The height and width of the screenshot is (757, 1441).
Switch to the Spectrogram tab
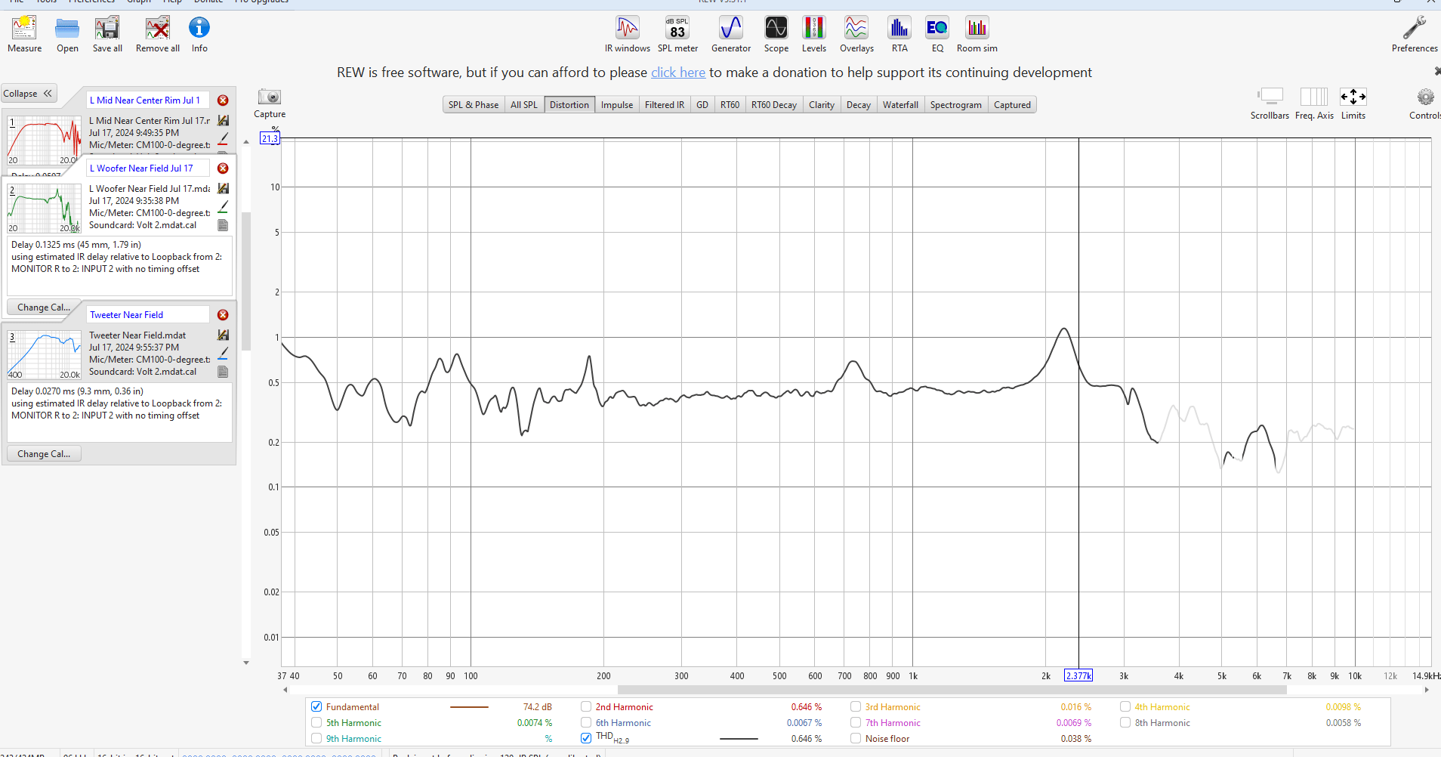956,105
